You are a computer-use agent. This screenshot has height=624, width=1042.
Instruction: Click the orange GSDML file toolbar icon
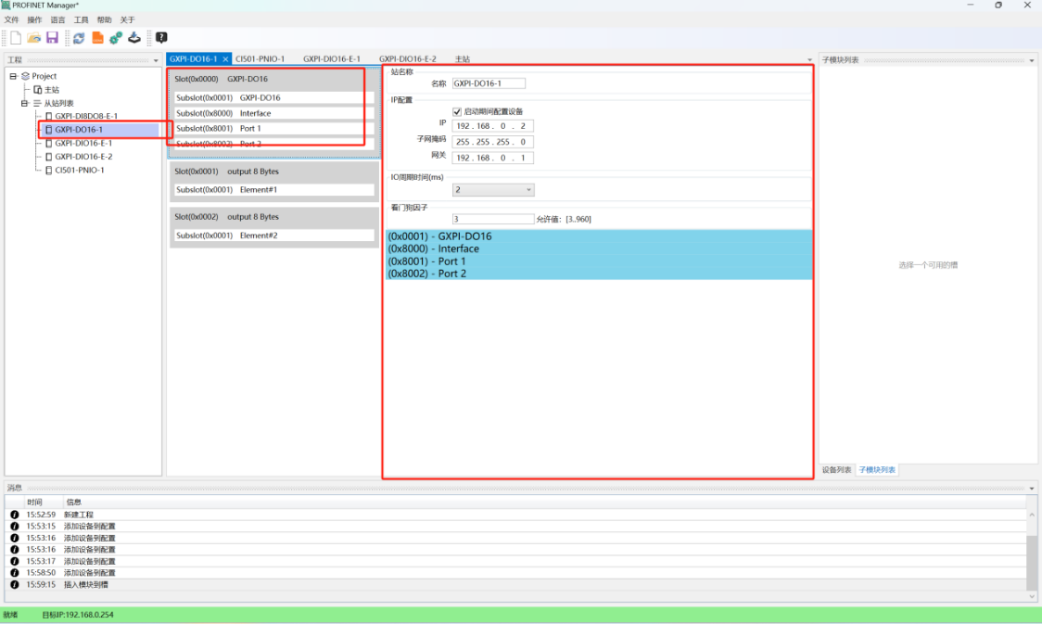(x=97, y=38)
